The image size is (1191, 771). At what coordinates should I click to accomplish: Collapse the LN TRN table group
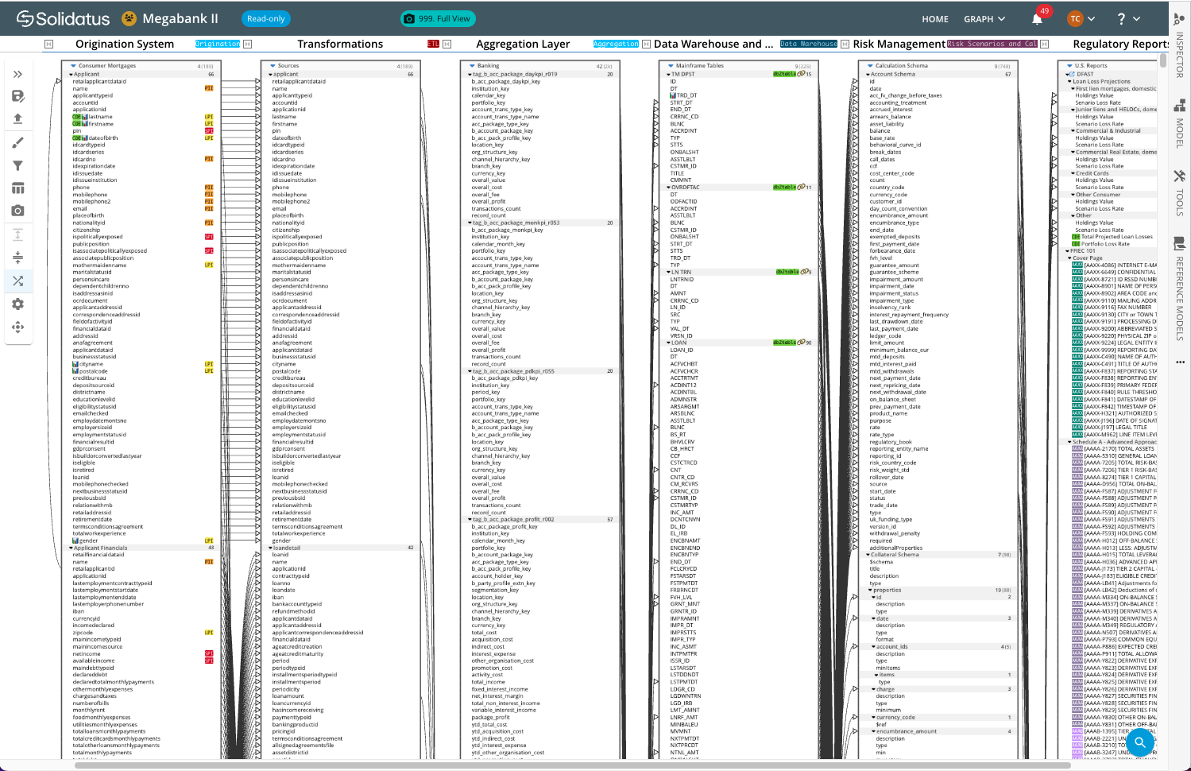pyautogui.click(x=668, y=272)
